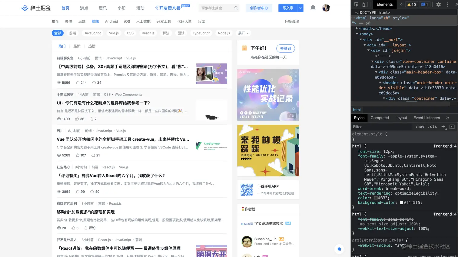Collapse the main-header-box div node
The image size is (458, 257).
(376, 72)
